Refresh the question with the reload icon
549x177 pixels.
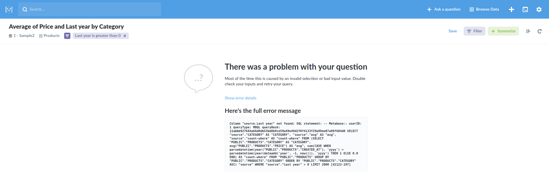click(x=540, y=31)
